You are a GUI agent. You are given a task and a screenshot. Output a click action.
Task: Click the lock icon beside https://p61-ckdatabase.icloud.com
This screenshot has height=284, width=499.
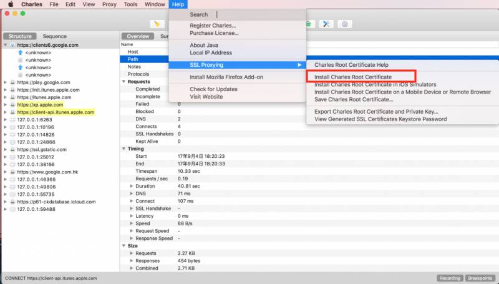(x=12, y=202)
